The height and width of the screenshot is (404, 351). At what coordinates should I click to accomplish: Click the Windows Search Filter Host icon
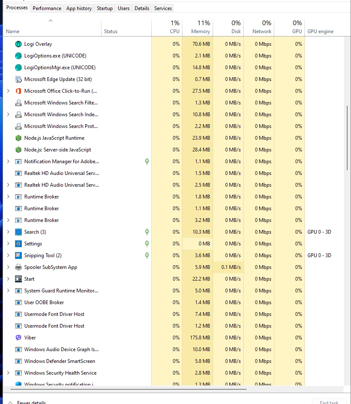(x=18, y=103)
